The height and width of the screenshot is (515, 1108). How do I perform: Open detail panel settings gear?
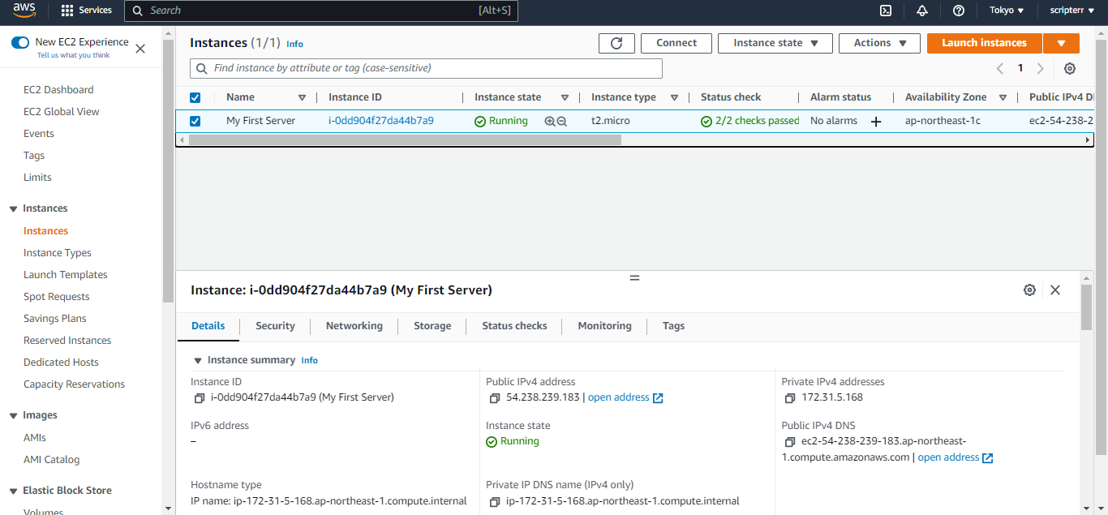pyautogui.click(x=1029, y=290)
